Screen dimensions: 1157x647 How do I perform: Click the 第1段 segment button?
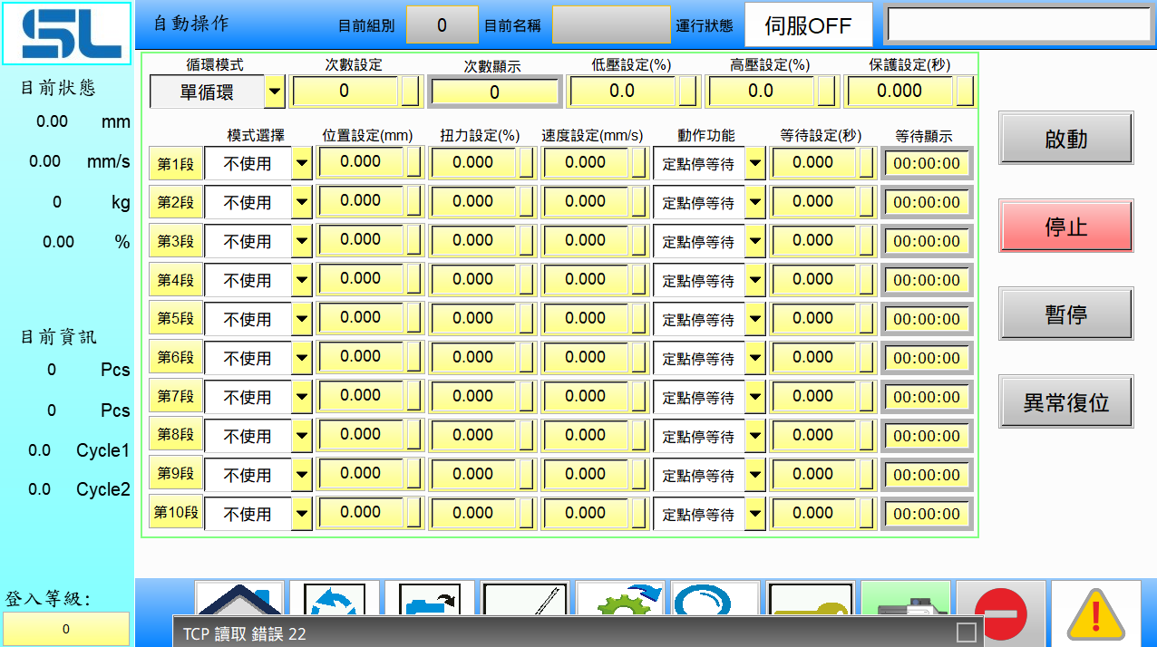tap(176, 164)
